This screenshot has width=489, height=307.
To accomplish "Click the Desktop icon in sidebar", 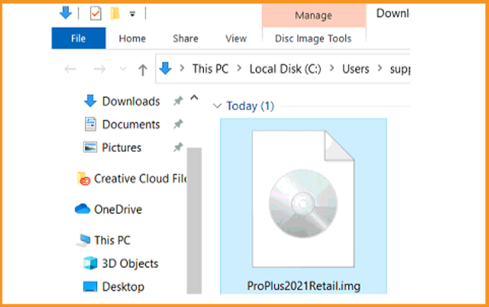I will point(90,286).
